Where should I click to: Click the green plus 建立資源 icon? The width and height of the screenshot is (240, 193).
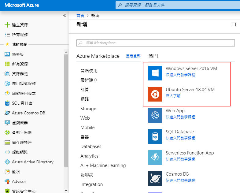[7, 25]
